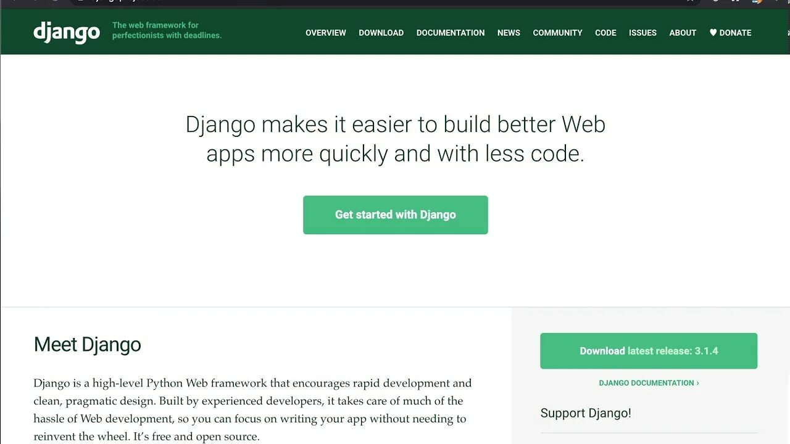The width and height of the screenshot is (790, 444).
Task: Open the Documentation nav item
Action: 451,33
